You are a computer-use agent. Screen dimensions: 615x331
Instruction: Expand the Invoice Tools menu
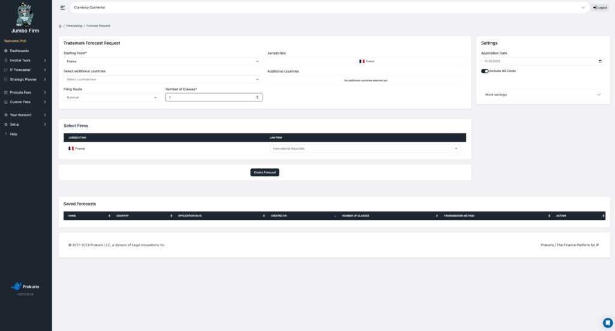coord(25,61)
